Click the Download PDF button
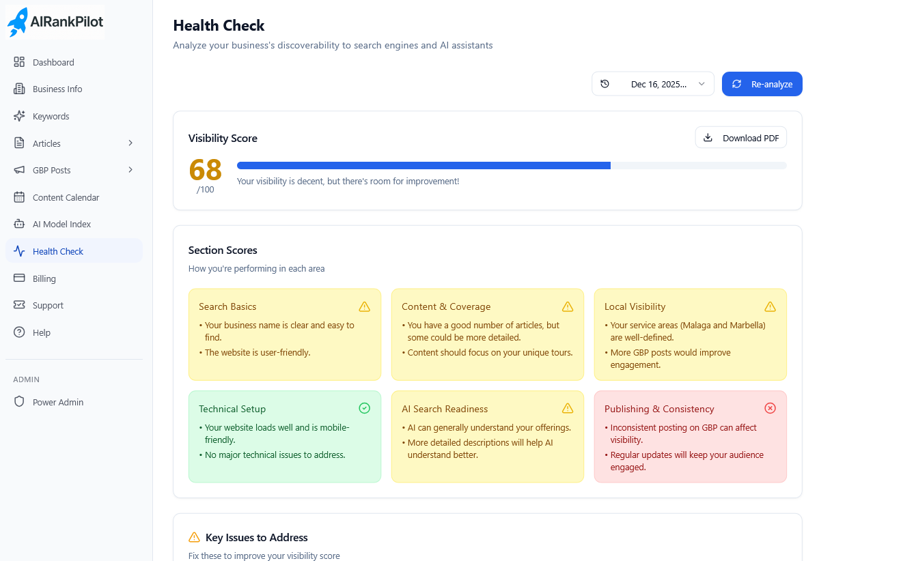903x561 pixels. coord(741,137)
